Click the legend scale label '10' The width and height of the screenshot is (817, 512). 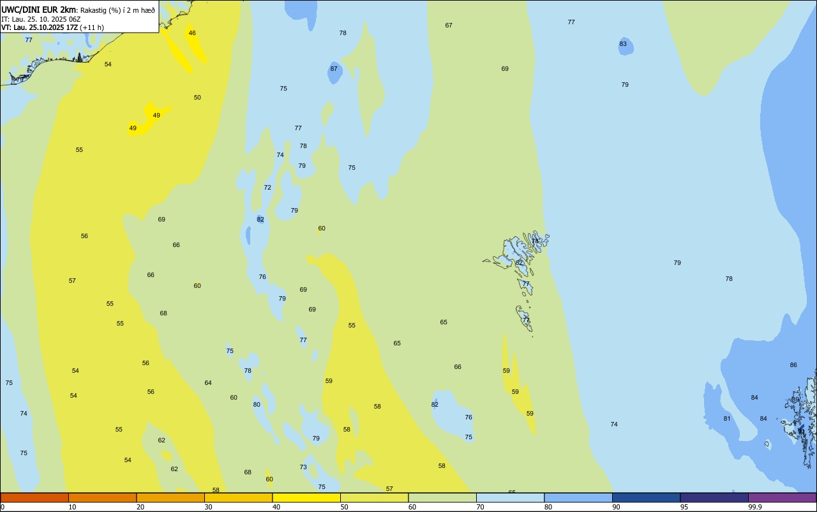click(72, 507)
